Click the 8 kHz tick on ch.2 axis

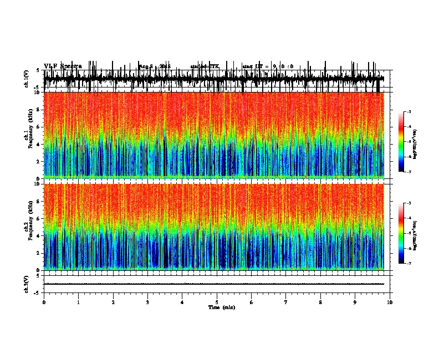click(39, 202)
